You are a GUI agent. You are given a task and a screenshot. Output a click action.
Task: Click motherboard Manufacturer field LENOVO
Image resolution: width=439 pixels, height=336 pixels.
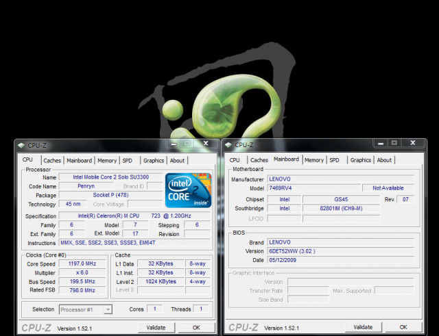click(x=341, y=179)
